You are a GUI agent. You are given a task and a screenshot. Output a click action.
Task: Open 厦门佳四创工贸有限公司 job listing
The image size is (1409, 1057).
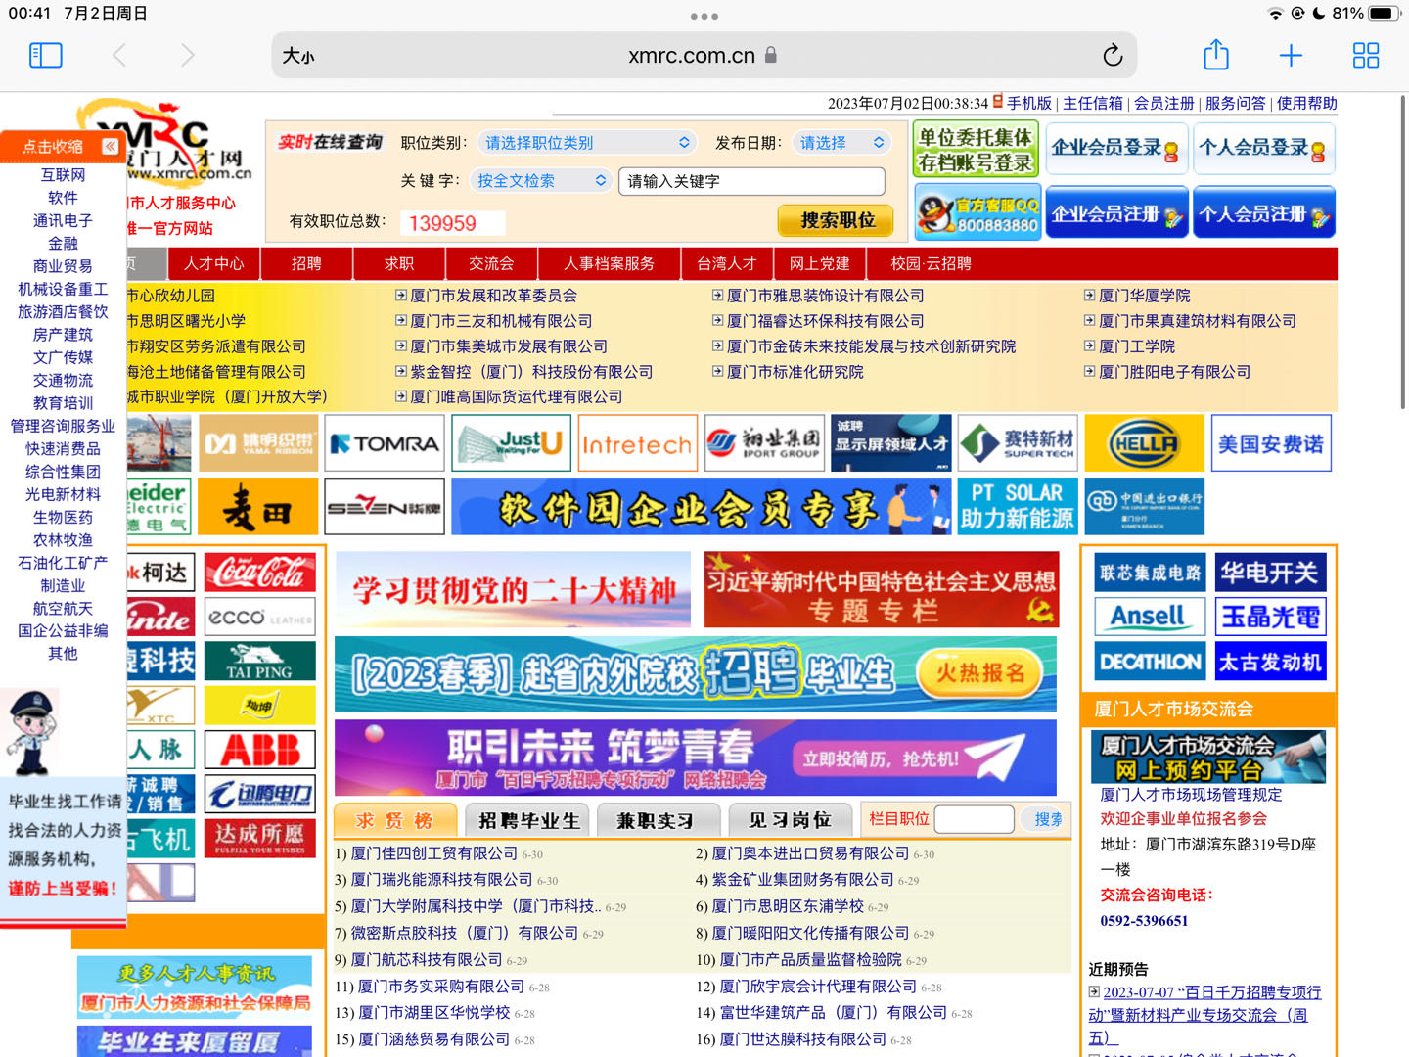click(433, 853)
